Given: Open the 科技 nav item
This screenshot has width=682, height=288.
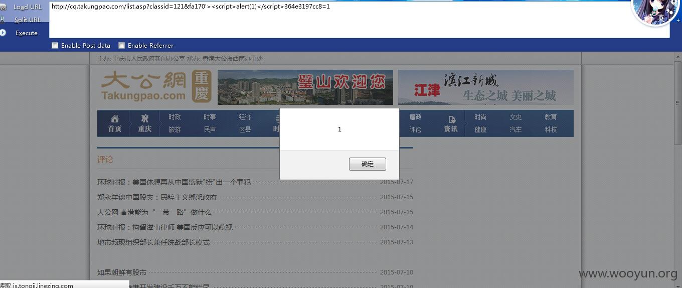Looking at the screenshot, I should coord(551,129).
